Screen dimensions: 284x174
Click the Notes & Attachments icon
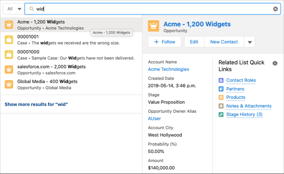[221, 106]
